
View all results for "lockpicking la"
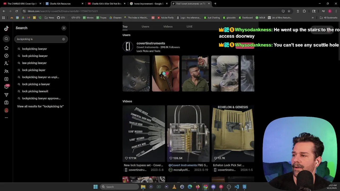(x=40, y=106)
